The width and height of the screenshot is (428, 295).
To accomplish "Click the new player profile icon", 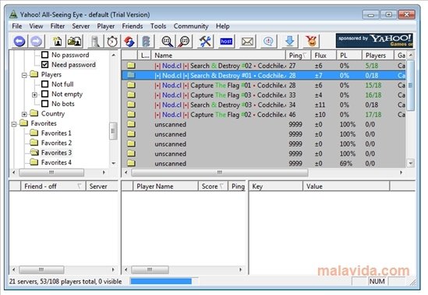I will click(x=58, y=41).
